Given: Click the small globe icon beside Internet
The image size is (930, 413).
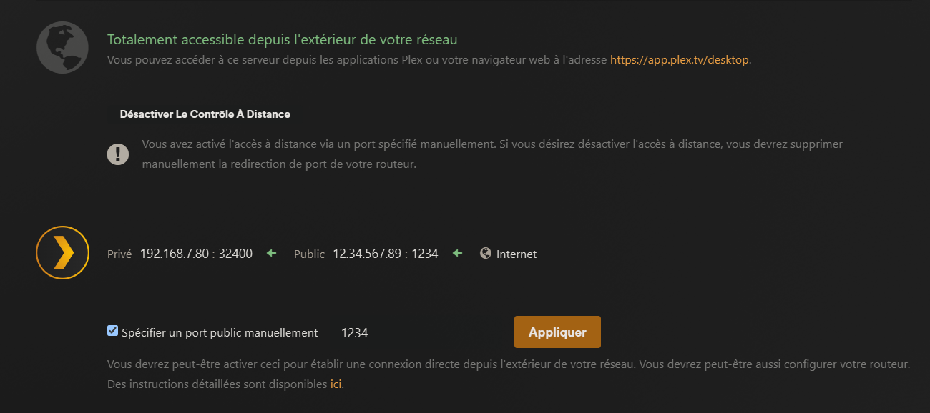Looking at the screenshot, I should point(486,253).
